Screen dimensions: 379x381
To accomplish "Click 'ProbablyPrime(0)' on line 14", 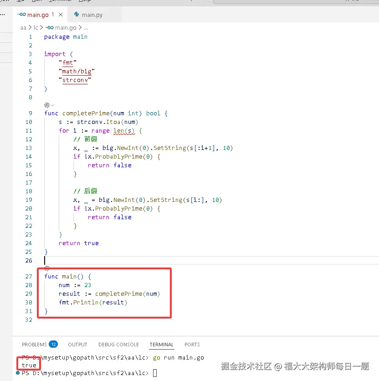I will tap(124, 157).
